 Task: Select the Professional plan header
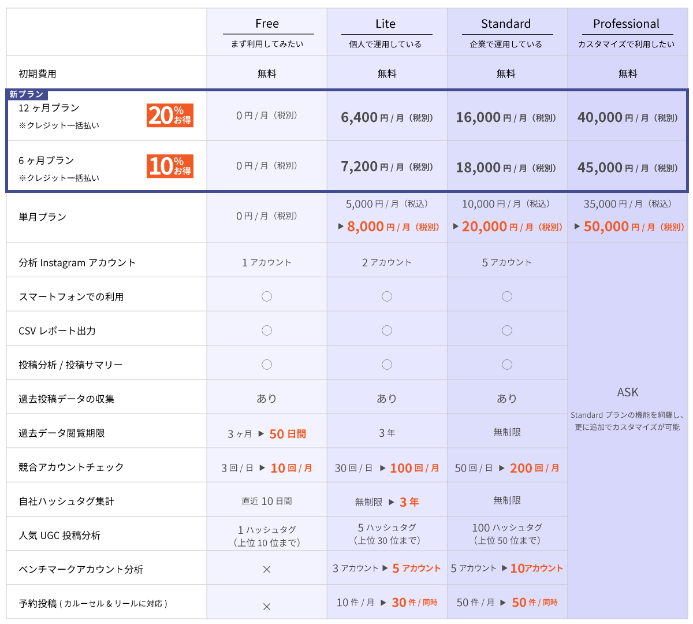626,24
